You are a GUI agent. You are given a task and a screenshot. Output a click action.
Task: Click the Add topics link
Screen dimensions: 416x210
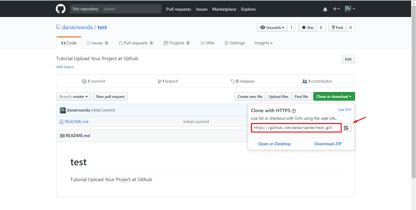pyautogui.click(x=65, y=67)
